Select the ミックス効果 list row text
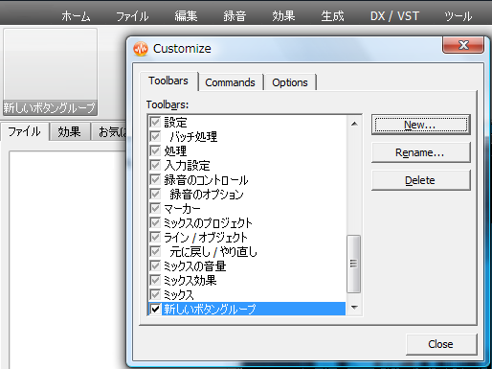 click(x=190, y=280)
